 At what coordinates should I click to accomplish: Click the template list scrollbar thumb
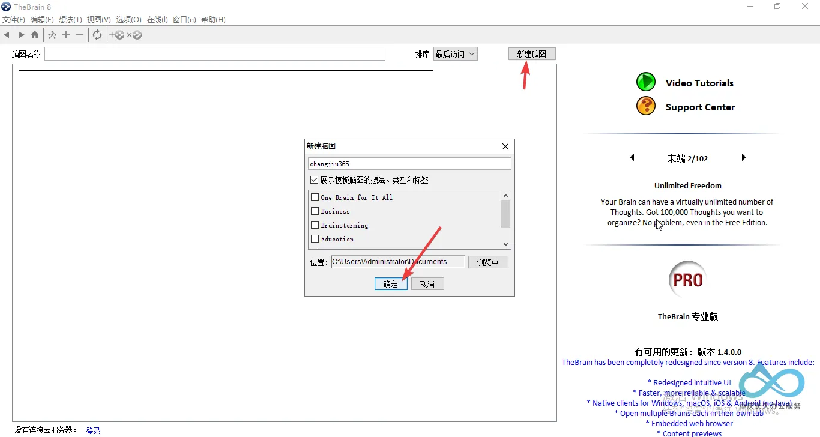pyautogui.click(x=506, y=214)
